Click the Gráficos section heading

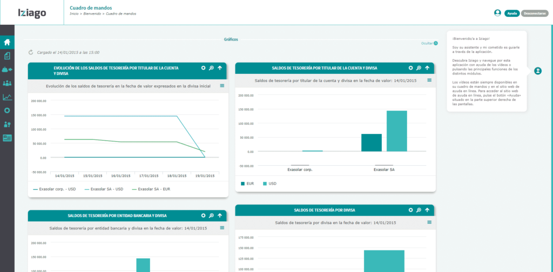[x=231, y=39]
